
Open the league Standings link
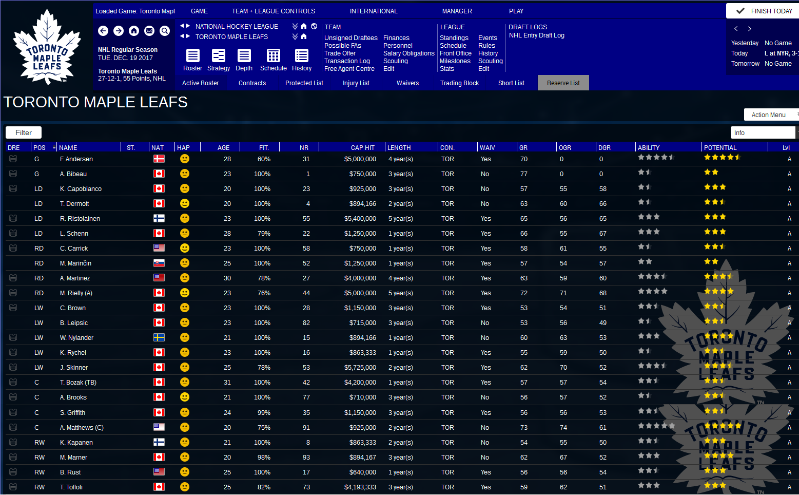(454, 37)
